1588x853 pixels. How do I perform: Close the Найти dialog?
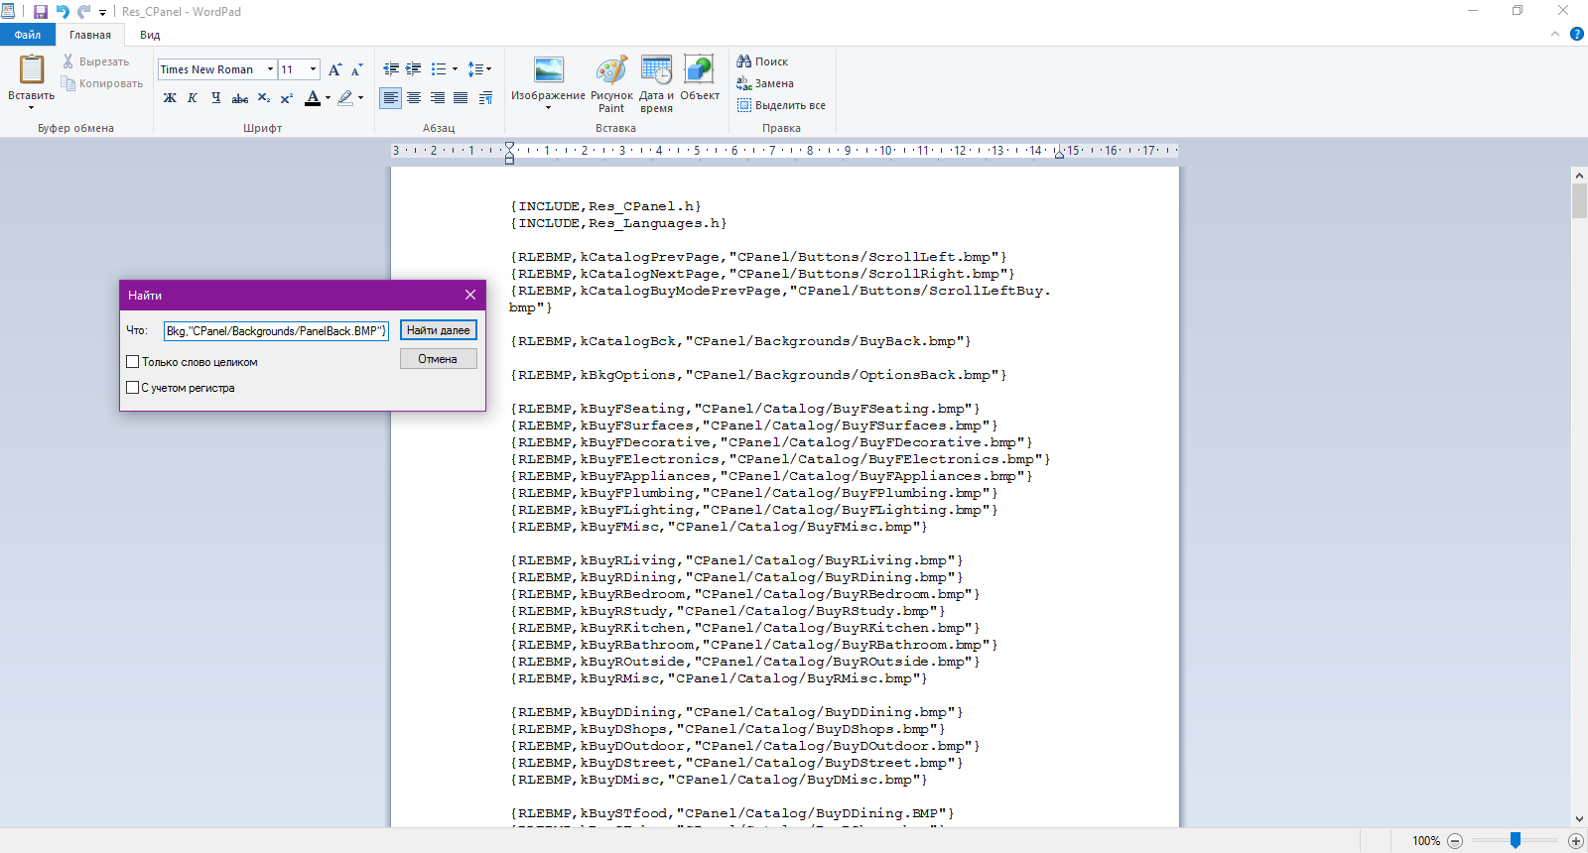(x=470, y=295)
